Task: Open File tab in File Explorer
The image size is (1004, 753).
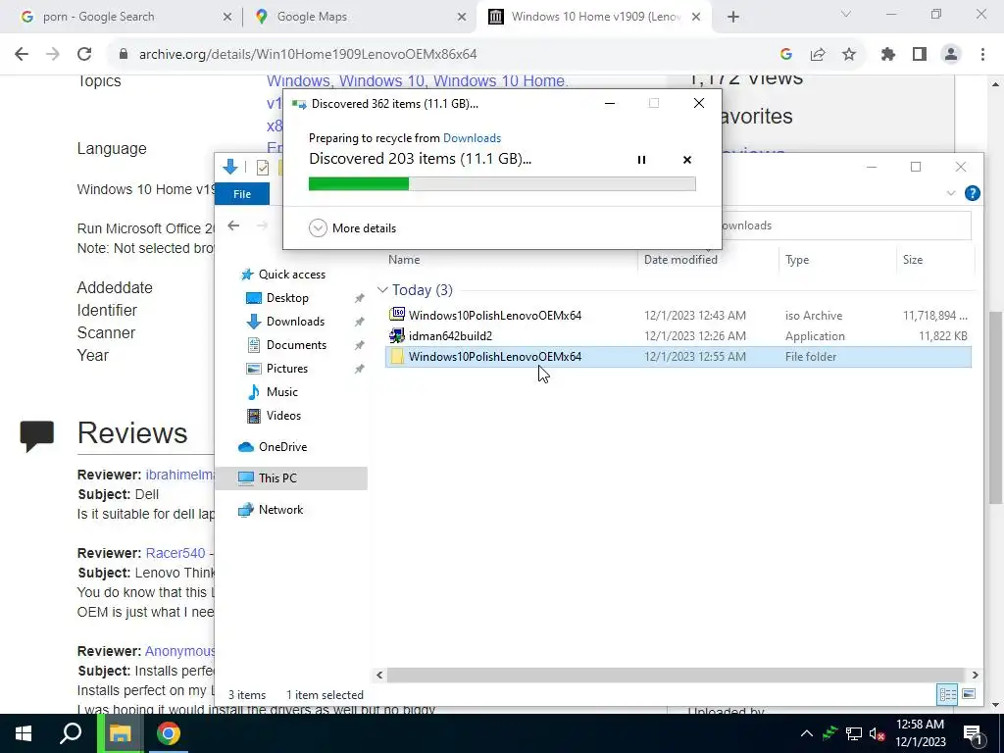Action: coord(242,194)
